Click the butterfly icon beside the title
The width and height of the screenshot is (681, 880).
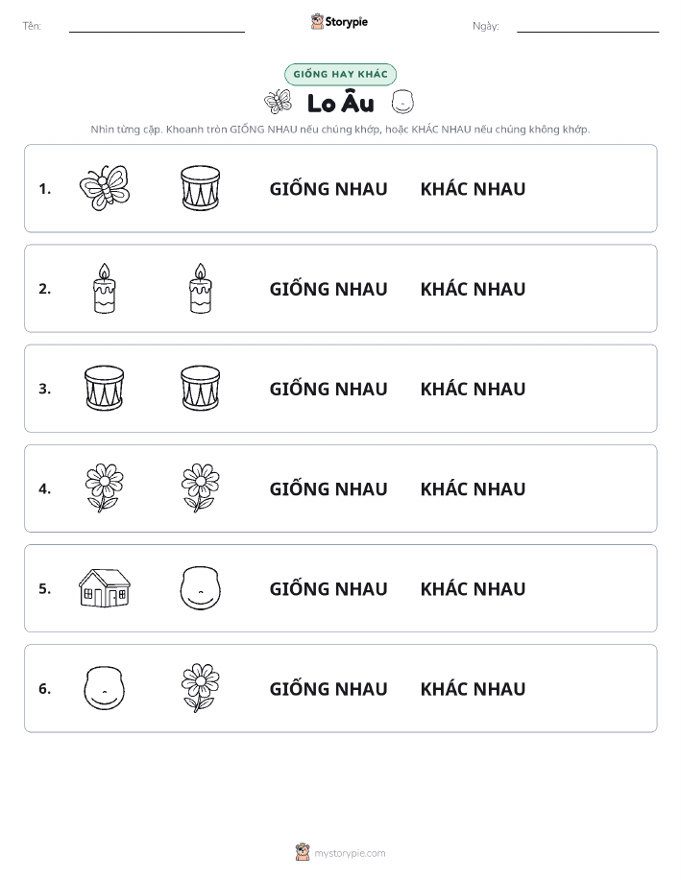click(279, 102)
